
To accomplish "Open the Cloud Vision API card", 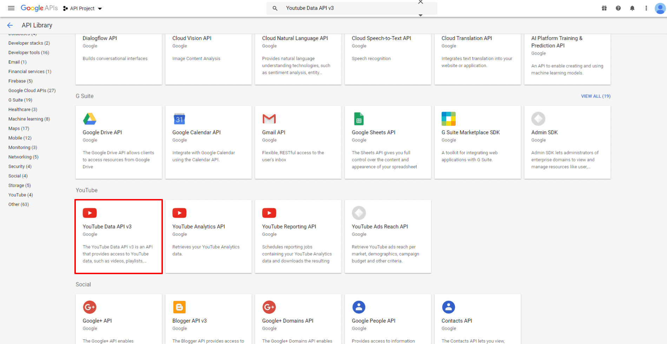I will click(x=209, y=59).
